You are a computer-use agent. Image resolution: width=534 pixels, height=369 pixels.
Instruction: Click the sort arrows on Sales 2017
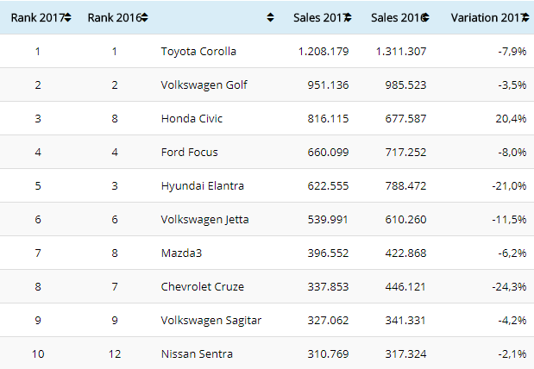(x=347, y=17)
